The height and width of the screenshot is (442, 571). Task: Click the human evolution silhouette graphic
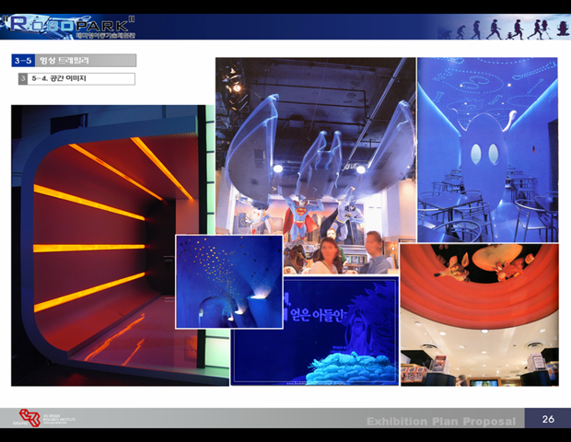(507, 29)
